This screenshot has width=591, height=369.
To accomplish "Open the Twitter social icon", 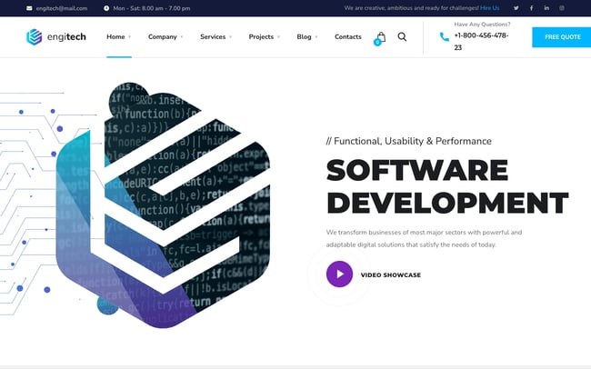I will (516, 8).
